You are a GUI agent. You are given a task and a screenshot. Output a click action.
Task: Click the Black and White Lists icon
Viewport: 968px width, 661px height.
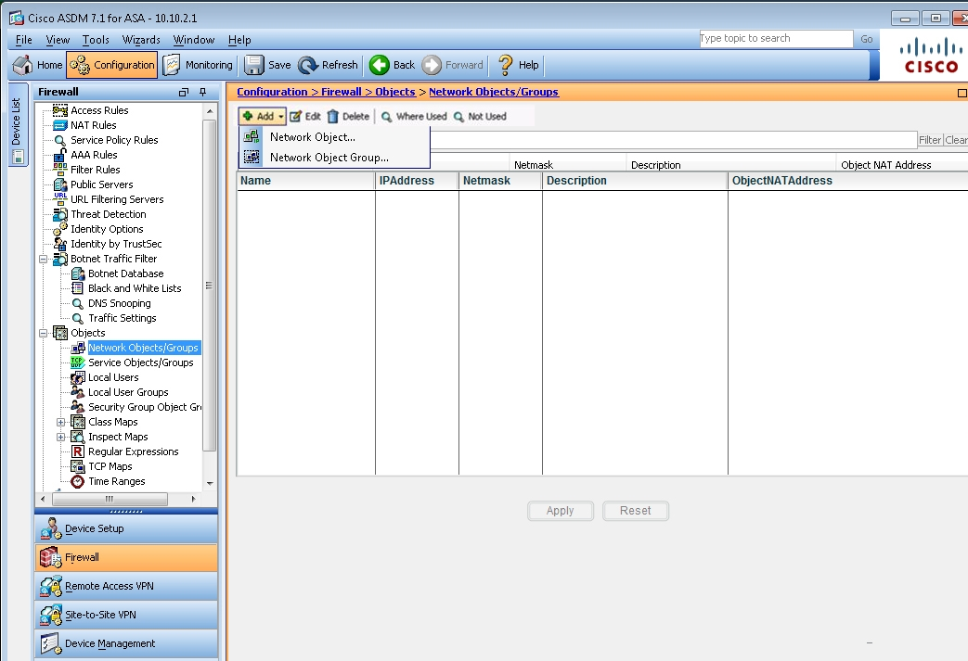point(77,288)
